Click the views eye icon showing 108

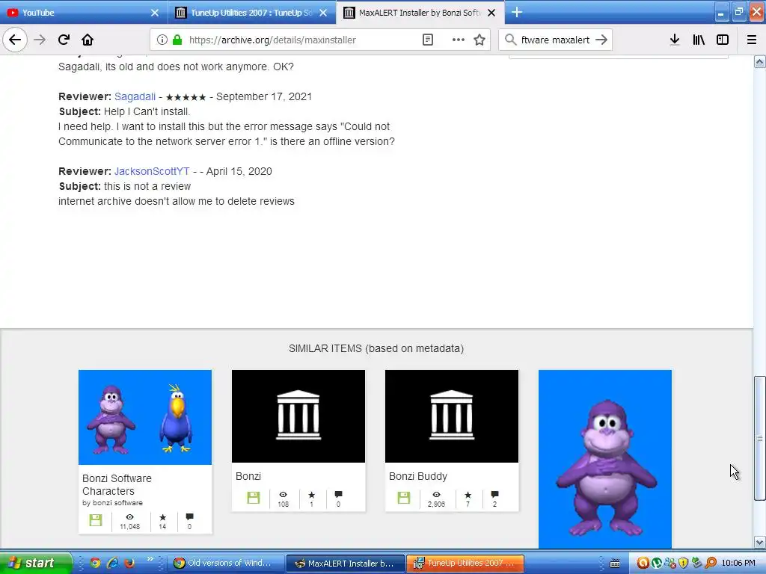pyautogui.click(x=283, y=495)
